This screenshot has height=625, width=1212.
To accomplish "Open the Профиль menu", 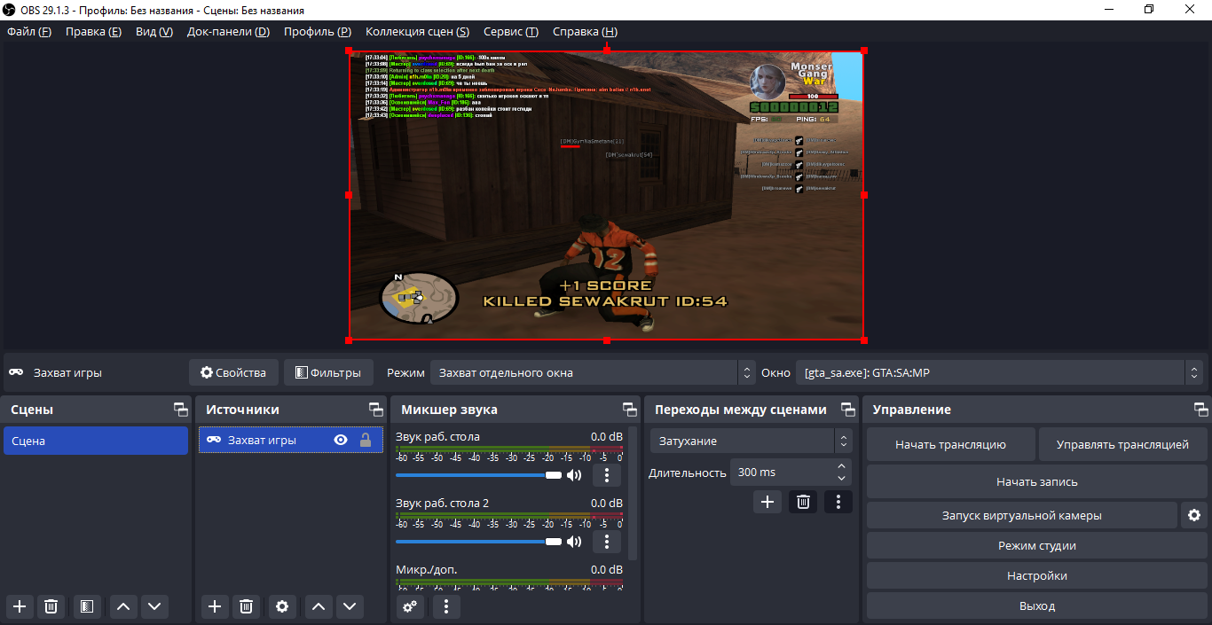I will coord(318,32).
